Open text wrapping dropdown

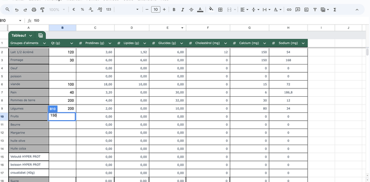click(x=266, y=10)
